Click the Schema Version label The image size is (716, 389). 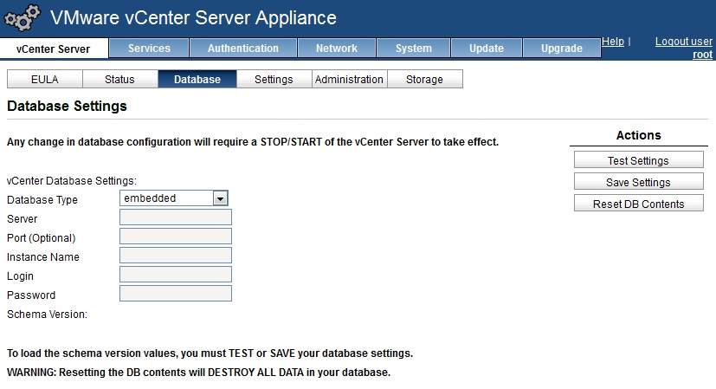click(47, 314)
